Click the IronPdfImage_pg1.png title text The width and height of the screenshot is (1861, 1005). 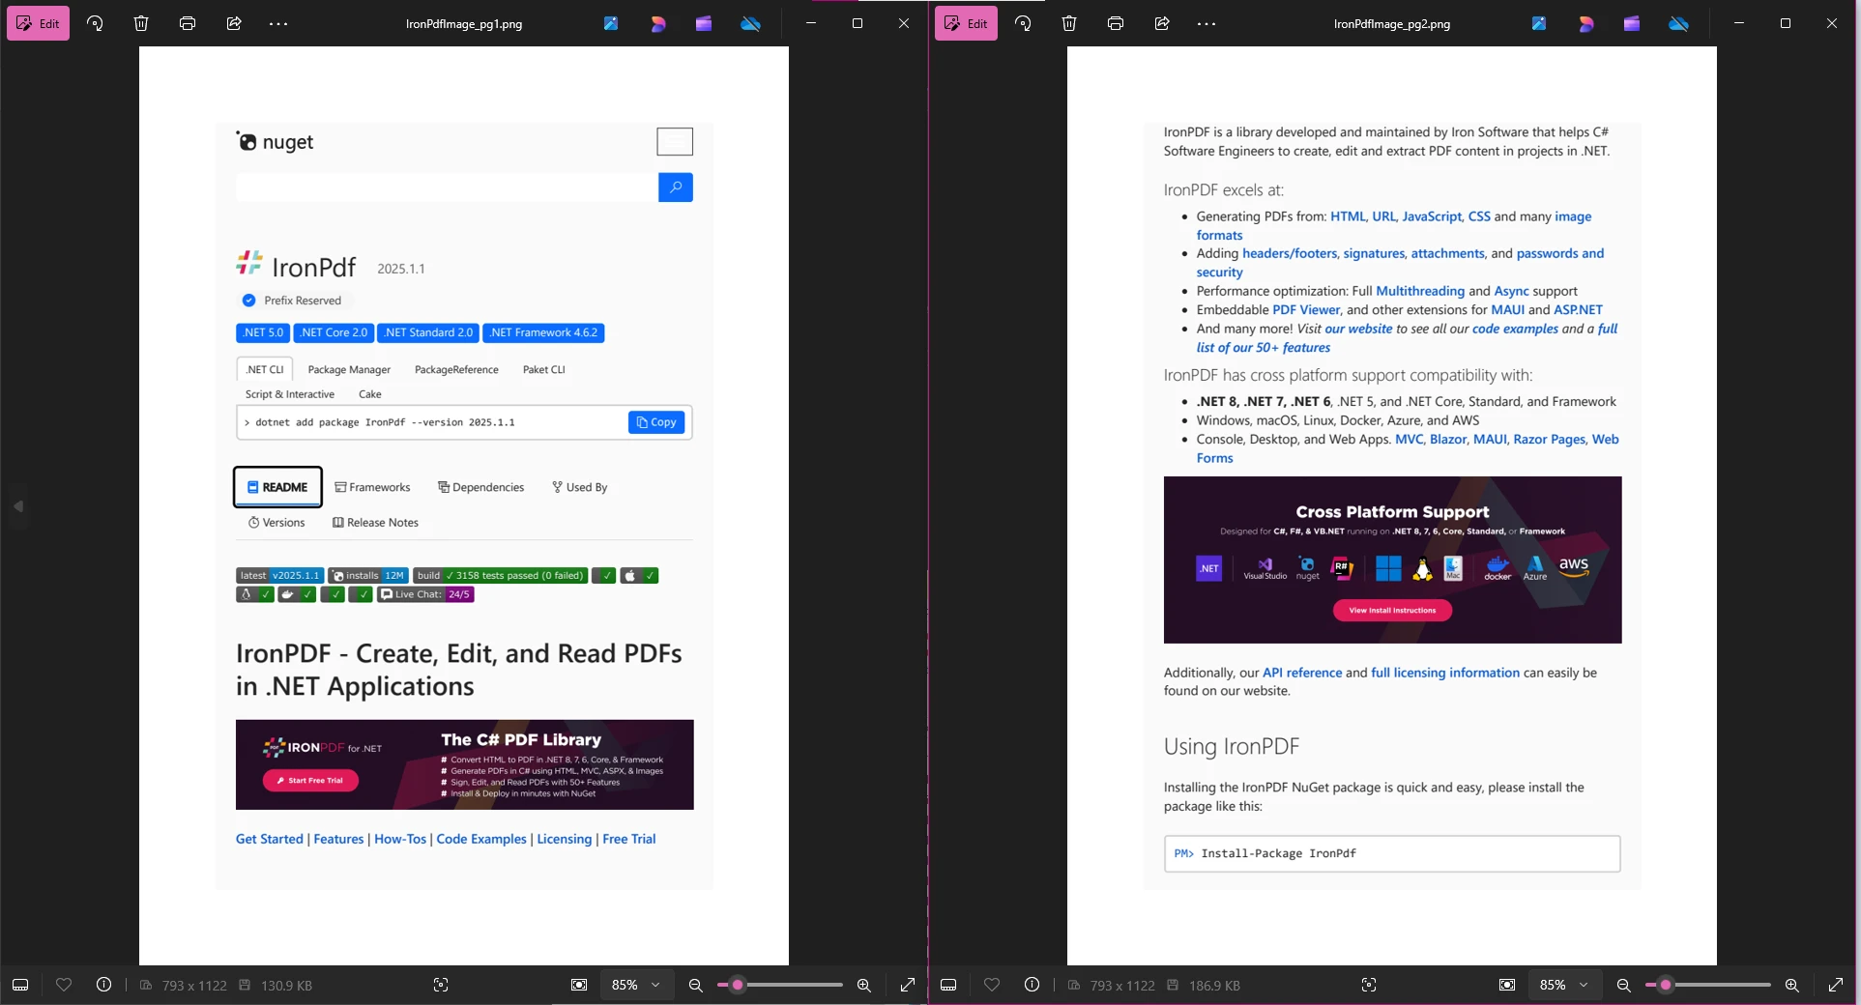(x=464, y=24)
